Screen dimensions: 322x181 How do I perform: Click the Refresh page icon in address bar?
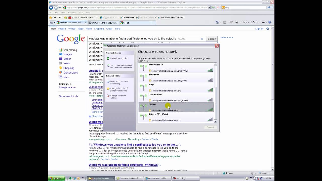tap(214, 8)
